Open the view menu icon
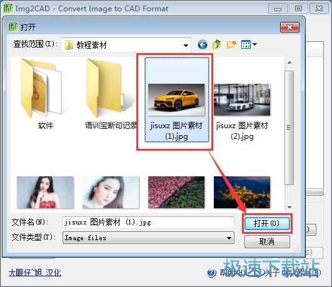The width and height of the screenshot is (332, 287). tap(246, 44)
